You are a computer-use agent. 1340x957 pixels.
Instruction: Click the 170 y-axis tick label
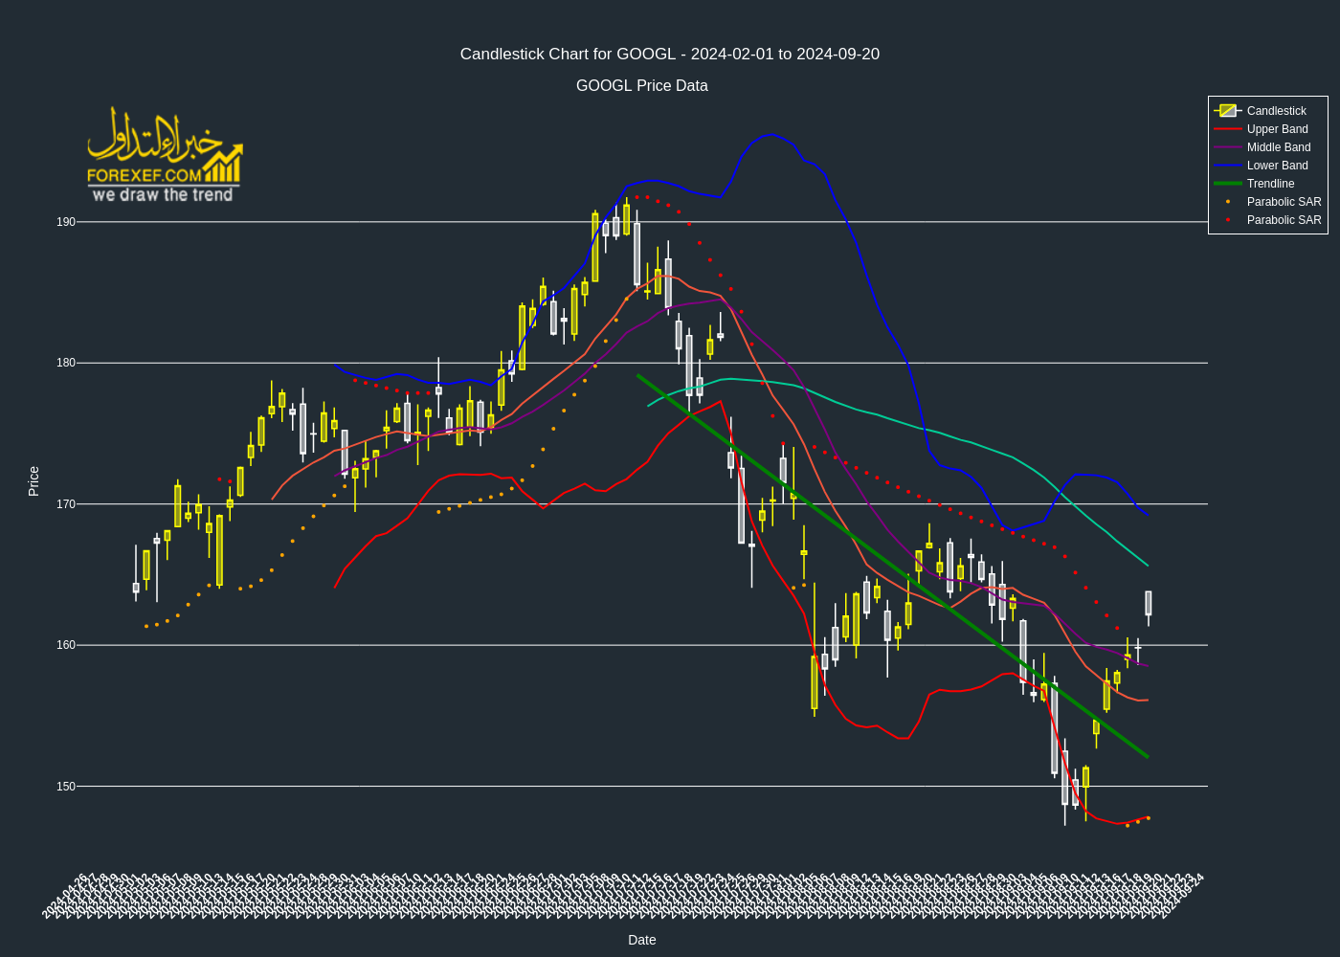(66, 504)
